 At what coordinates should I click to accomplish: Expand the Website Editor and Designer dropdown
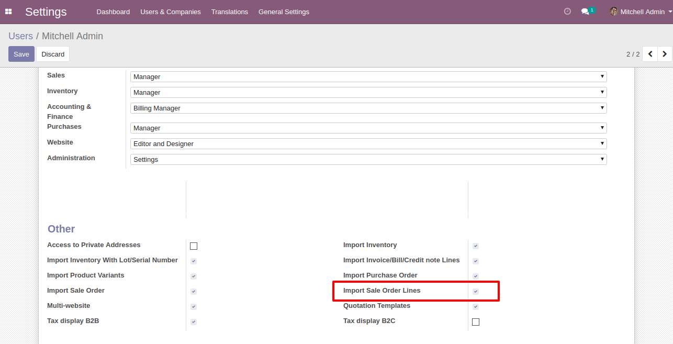click(368, 144)
